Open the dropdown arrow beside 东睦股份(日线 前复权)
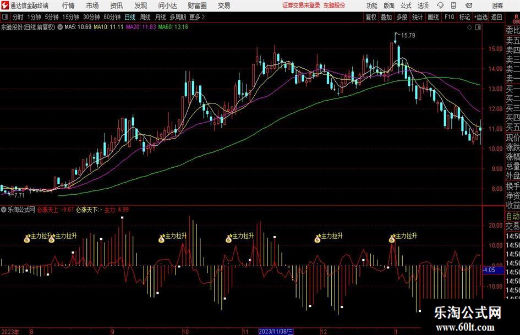520x335 pixels. coord(60,28)
